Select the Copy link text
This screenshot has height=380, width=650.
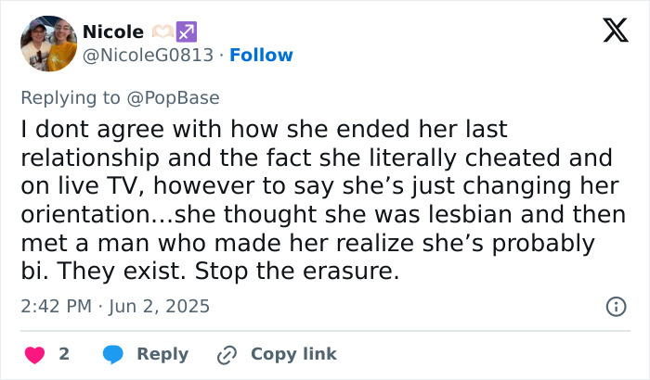click(293, 354)
